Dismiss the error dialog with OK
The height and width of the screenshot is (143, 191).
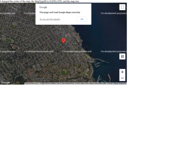tap(82, 19)
